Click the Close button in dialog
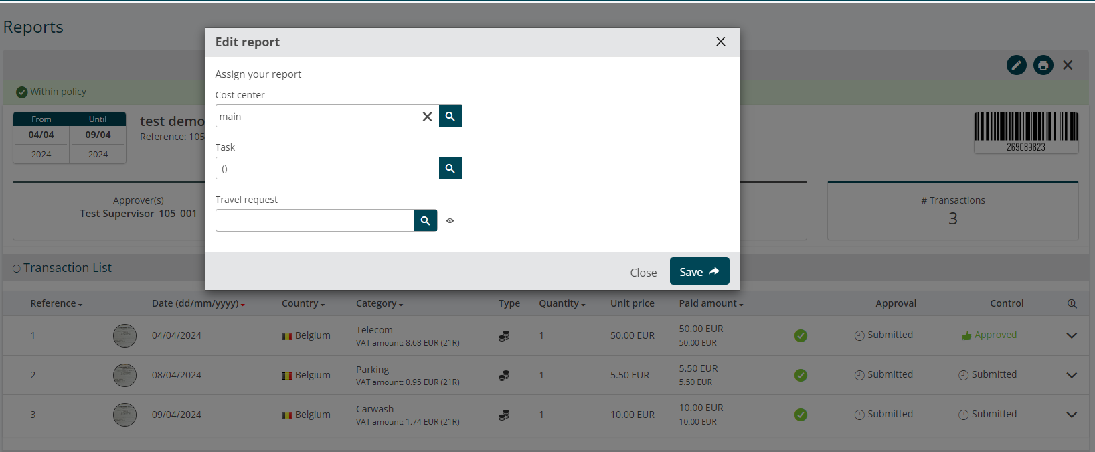The width and height of the screenshot is (1095, 452). [x=643, y=273]
